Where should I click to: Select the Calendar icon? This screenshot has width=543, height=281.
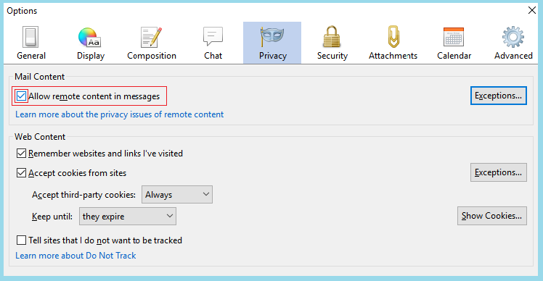pyautogui.click(x=453, y=37)
